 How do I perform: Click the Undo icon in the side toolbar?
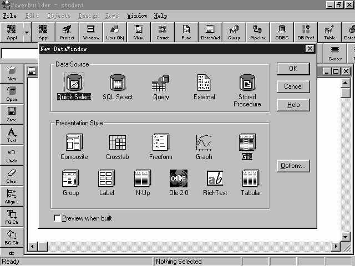(12, 156)
